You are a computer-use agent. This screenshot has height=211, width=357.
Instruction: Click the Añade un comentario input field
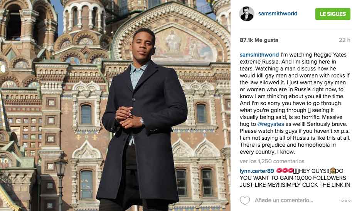tap(284, 200)
